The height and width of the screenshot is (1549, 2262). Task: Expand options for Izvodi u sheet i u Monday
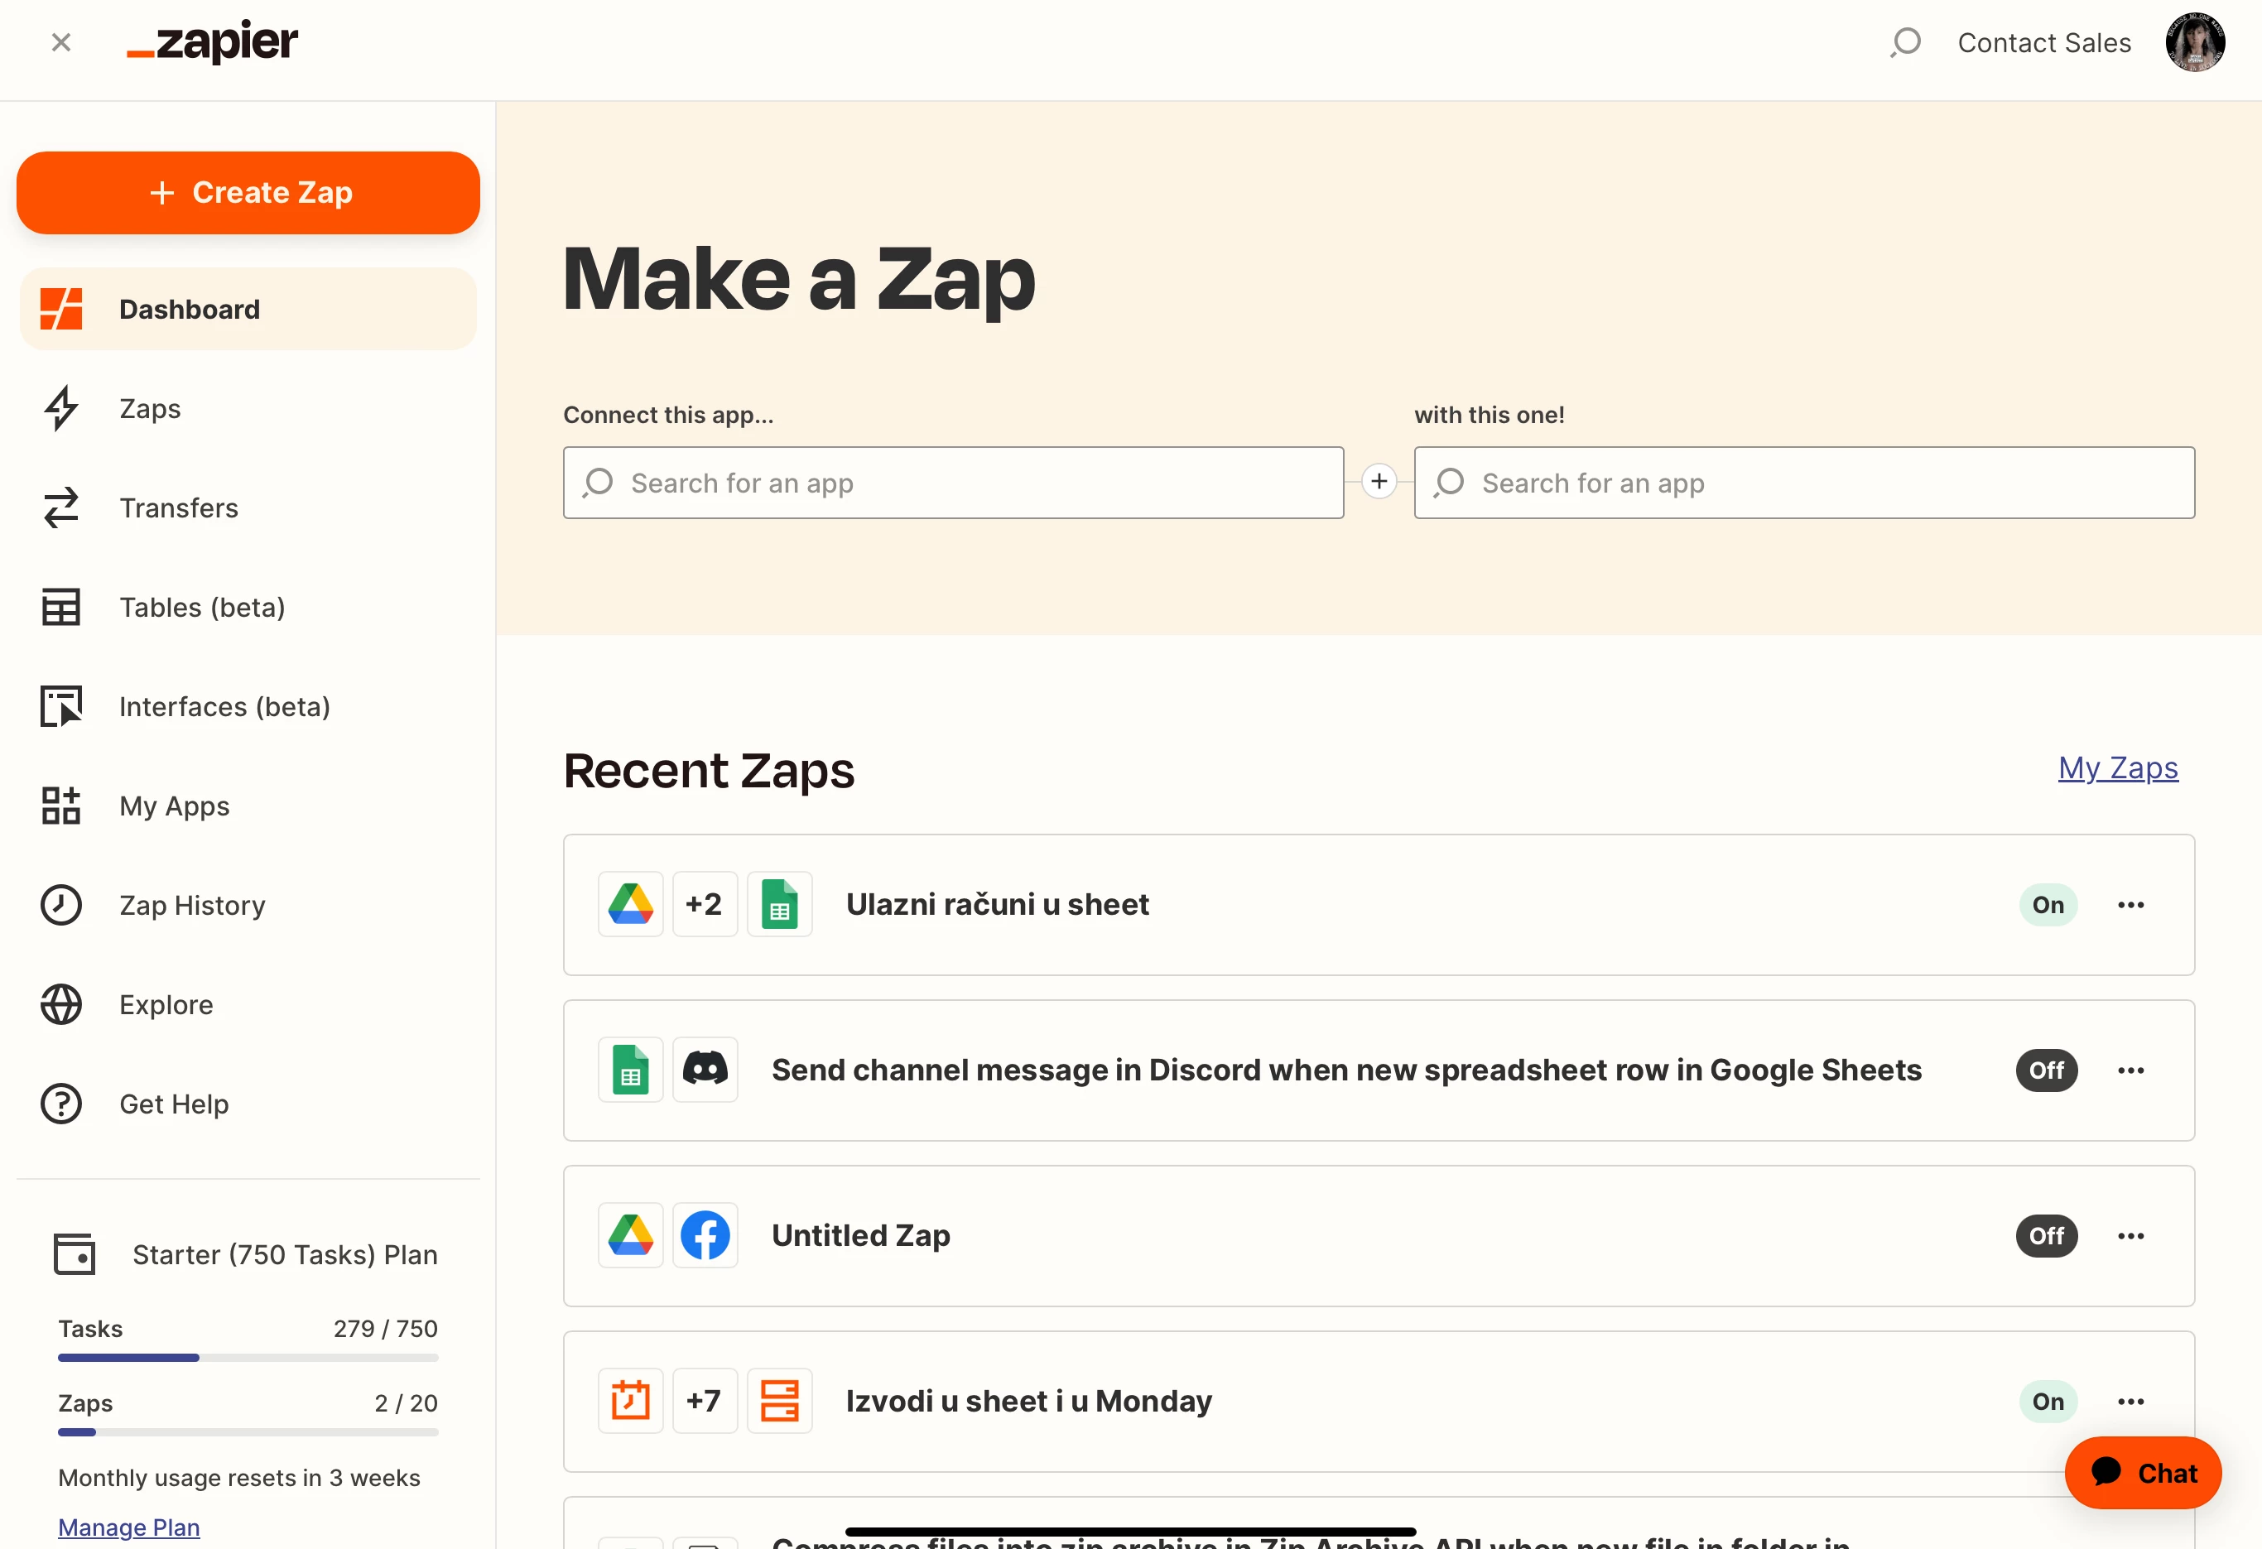2130,1401
